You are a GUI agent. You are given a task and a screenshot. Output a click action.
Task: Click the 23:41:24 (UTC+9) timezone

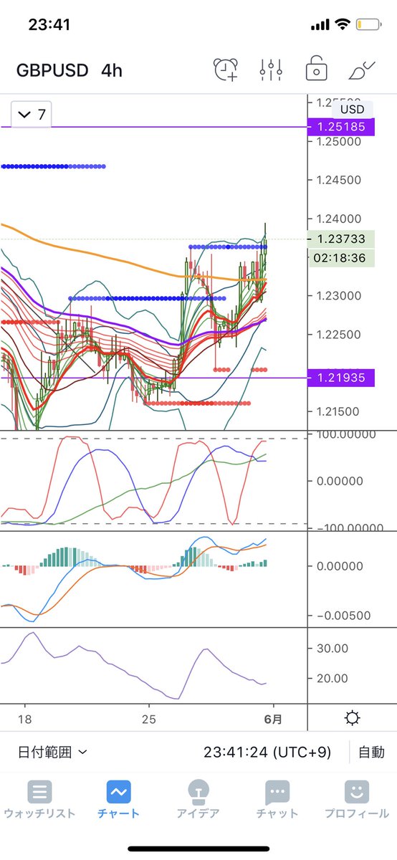click(x=268, y=752)
